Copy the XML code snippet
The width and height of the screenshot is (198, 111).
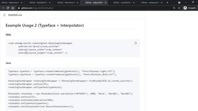[136, 43]
